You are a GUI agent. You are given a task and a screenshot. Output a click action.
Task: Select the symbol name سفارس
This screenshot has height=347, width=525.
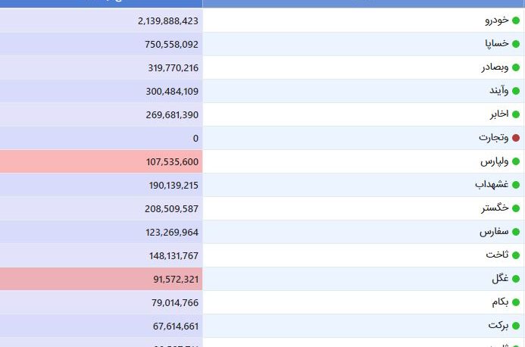coord(494,232)
